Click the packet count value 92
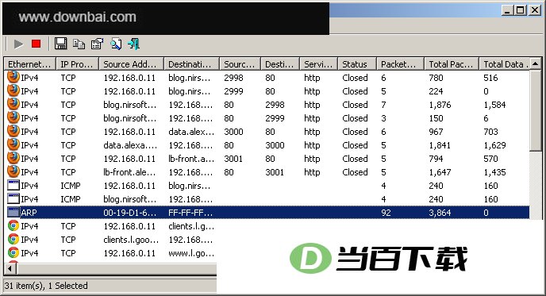This screenshot has width=546, height=296. click(386, 213)
